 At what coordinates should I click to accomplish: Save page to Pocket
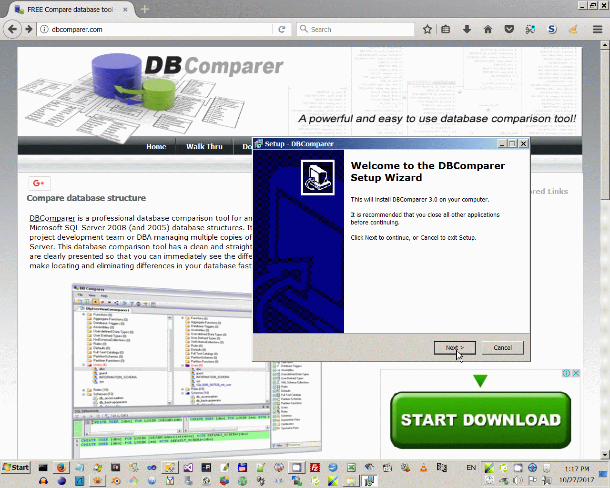click(x=509, y=29)
